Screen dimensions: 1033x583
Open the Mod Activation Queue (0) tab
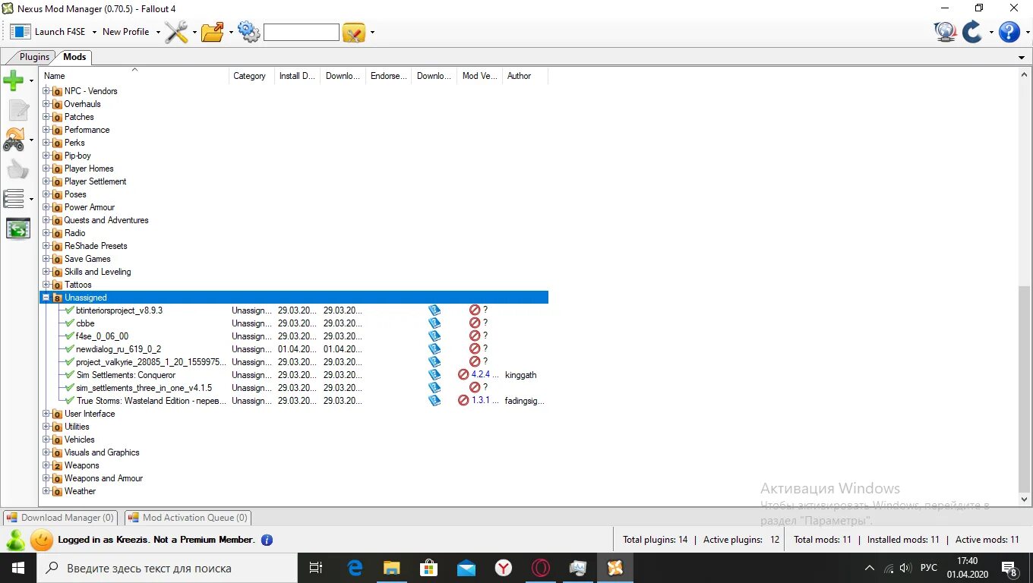click(188, 518)
